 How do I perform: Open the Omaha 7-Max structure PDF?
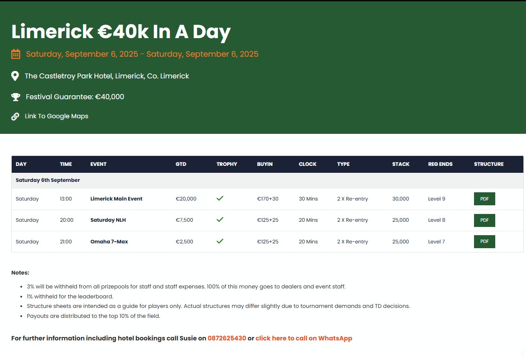484,242
